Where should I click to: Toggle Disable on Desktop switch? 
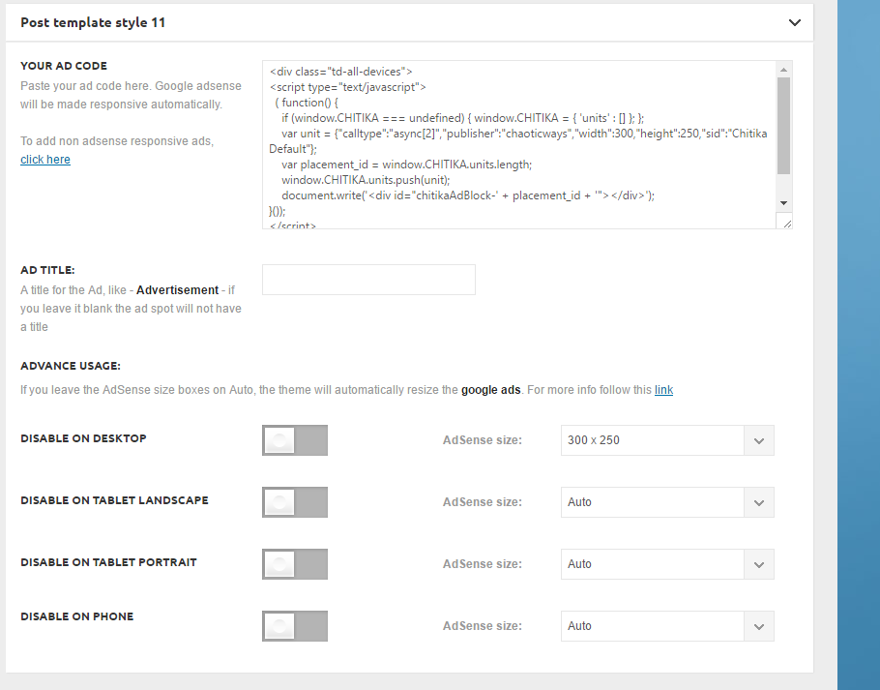point(295,440)
